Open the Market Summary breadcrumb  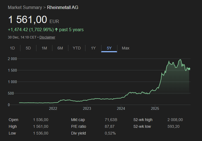[25, 7]
